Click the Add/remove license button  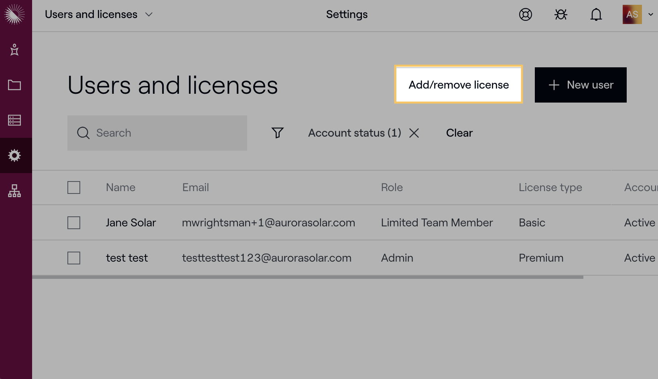tap(459, 85)
